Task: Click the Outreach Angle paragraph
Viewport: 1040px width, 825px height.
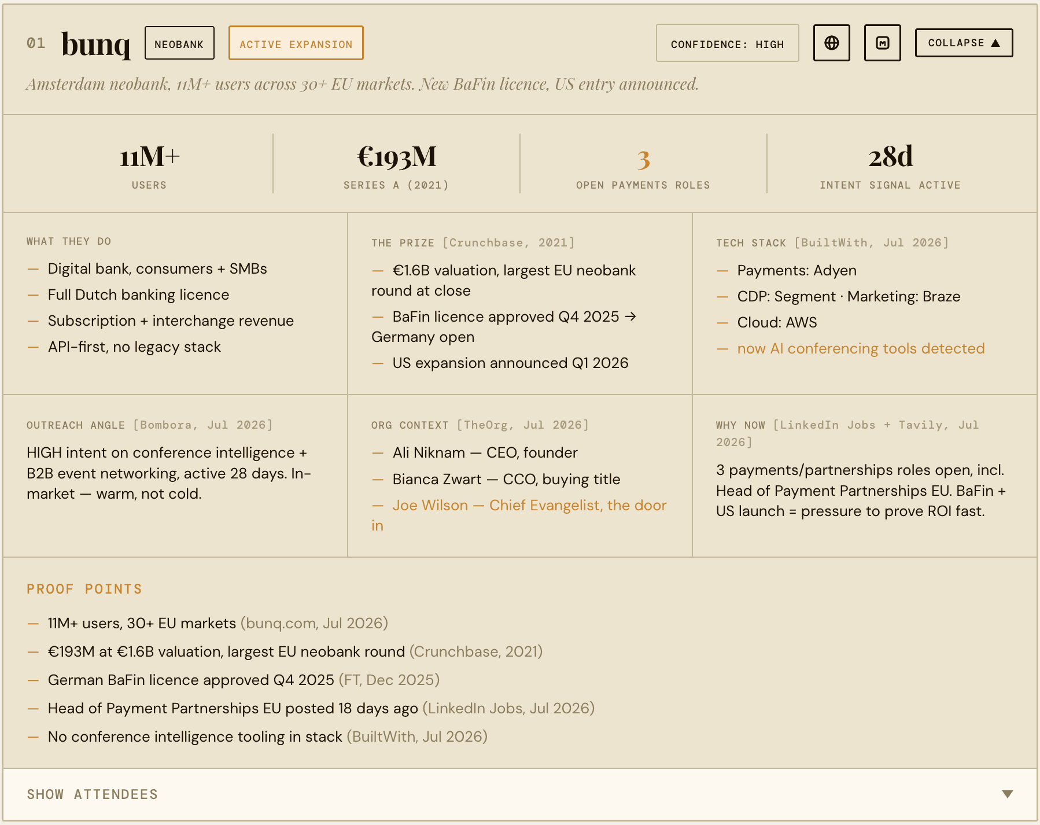Action: pos(169,473)
